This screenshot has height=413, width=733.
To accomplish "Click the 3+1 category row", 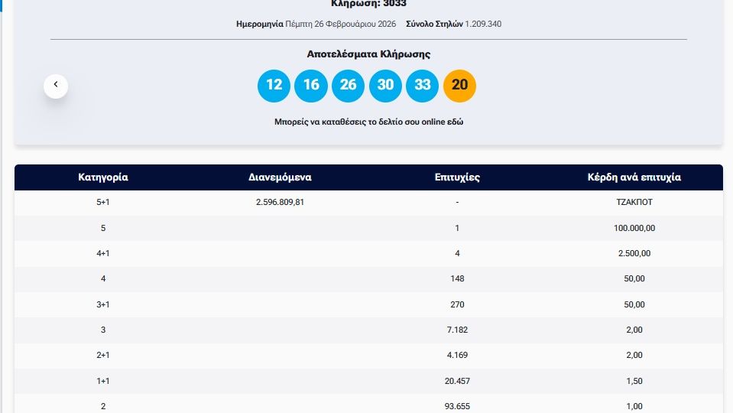I will tap(103, 304).
